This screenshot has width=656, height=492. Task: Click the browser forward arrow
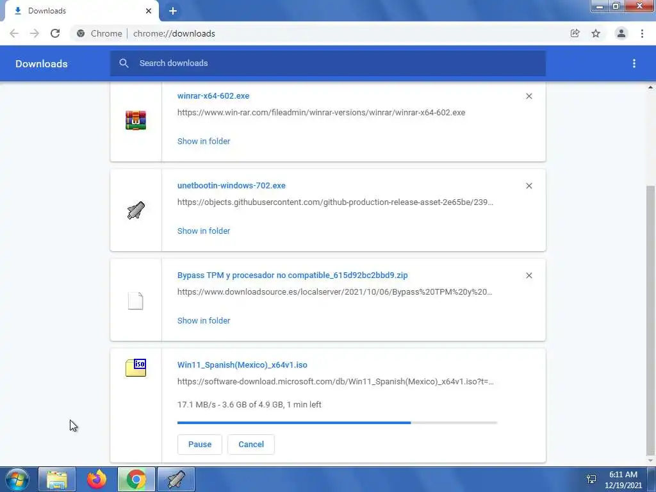coord(35,33)
